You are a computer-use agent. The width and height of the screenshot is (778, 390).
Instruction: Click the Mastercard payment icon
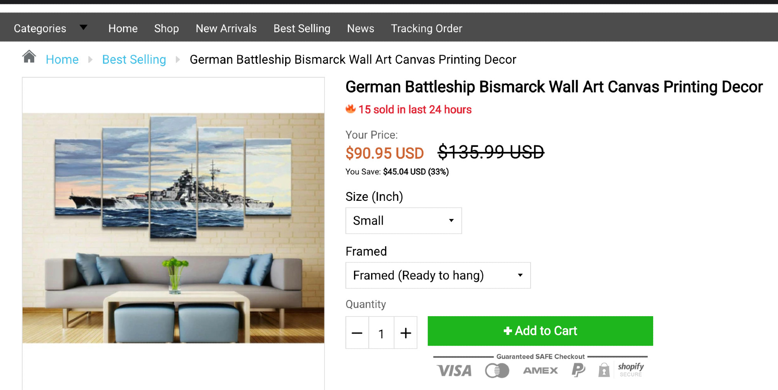(x=497, y=371)
